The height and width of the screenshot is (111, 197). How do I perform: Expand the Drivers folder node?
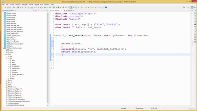click(5, 83)
